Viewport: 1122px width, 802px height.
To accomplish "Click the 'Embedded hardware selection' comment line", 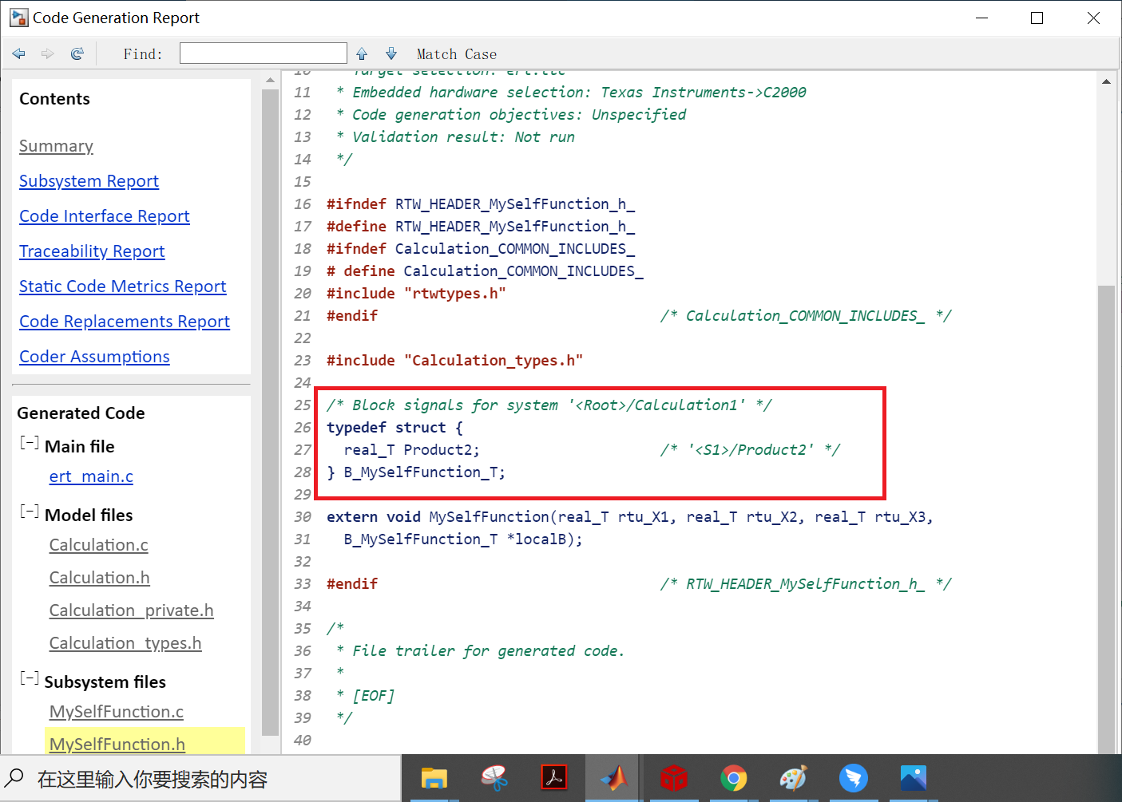I will [571, 93].
